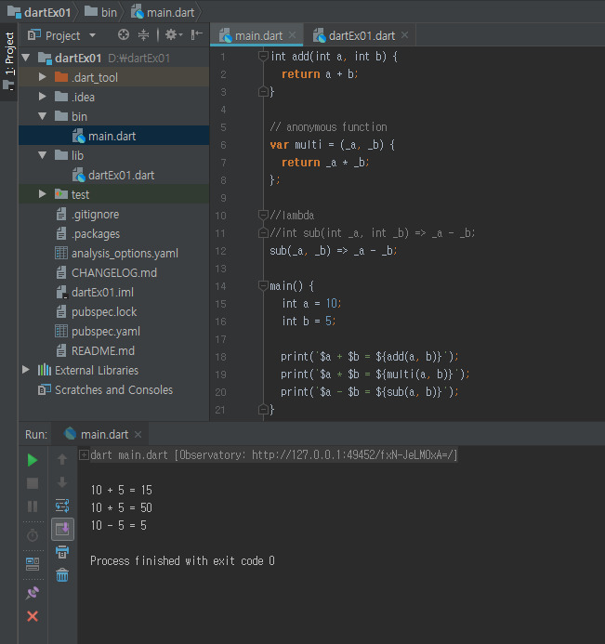Fold the add function at line 1
This screenshot has height=644, width=605.
point(263,56)
